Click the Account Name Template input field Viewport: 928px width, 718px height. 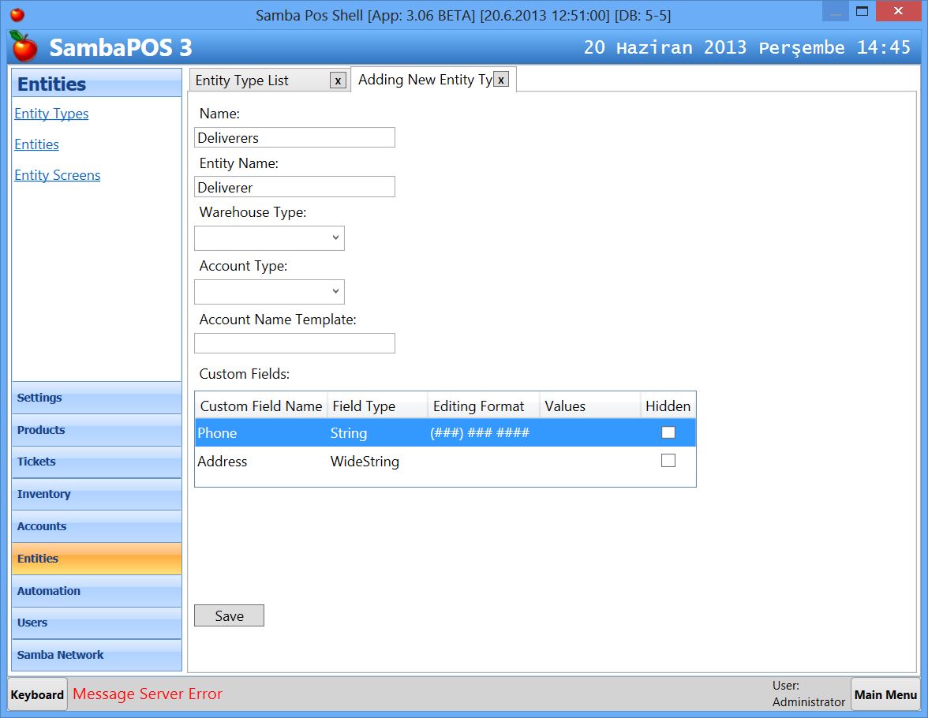point(294,343)
